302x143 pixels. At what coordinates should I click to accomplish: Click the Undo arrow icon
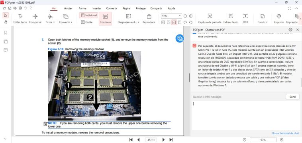25,8
